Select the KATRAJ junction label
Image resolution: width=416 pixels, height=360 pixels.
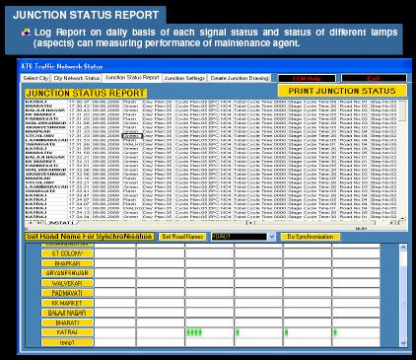[67, 332]
